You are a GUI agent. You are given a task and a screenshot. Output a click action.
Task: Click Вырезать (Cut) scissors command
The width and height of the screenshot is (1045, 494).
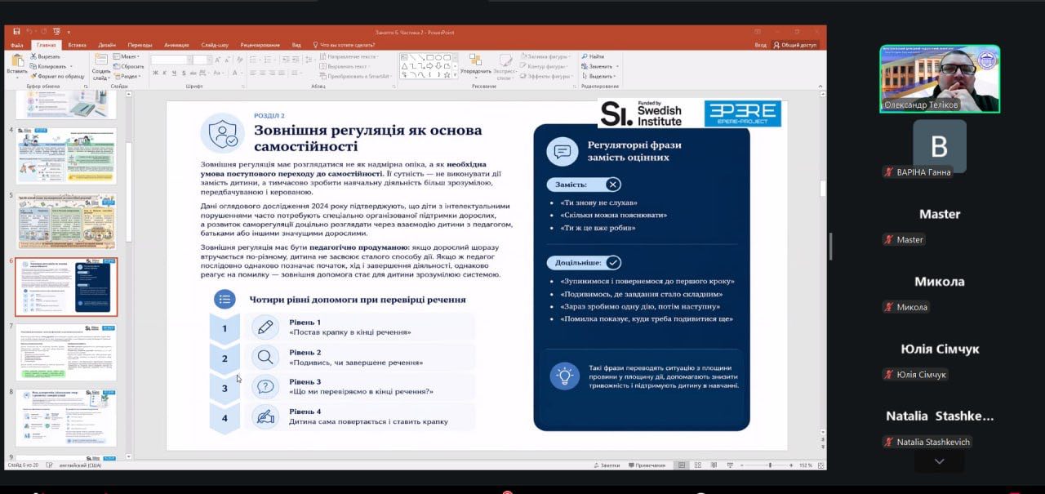[45, 56]
